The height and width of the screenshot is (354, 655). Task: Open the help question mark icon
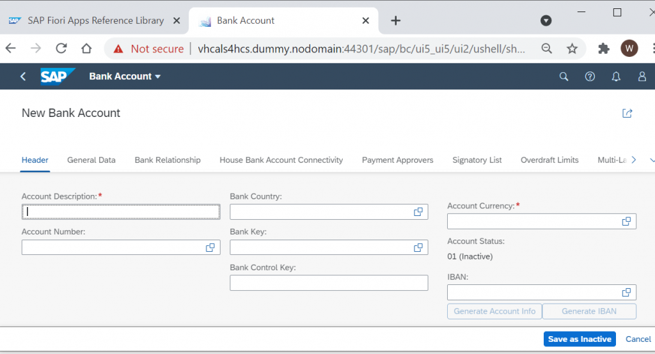point(590,77)
